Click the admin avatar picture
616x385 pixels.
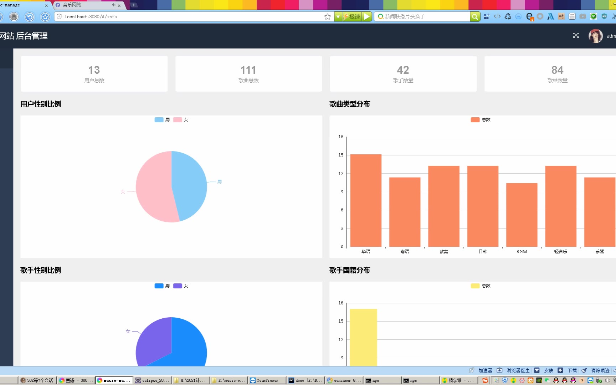(x=595, y=36)
